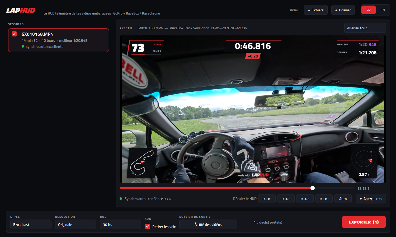This screenshot has height=237, width=396.
Task: Click the Vider button
Action: point(294,10)
